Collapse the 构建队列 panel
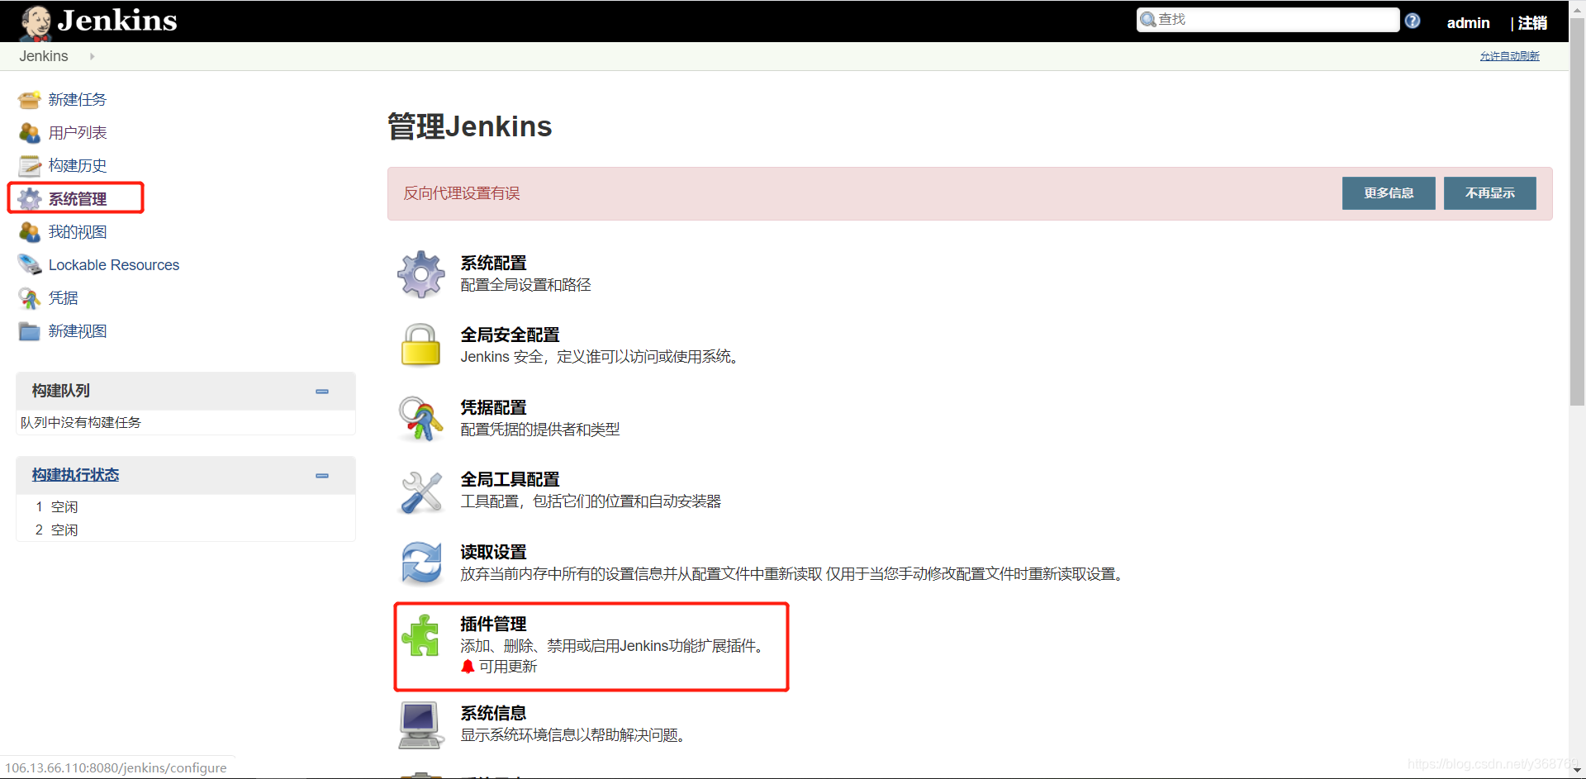 coord(322,392)
